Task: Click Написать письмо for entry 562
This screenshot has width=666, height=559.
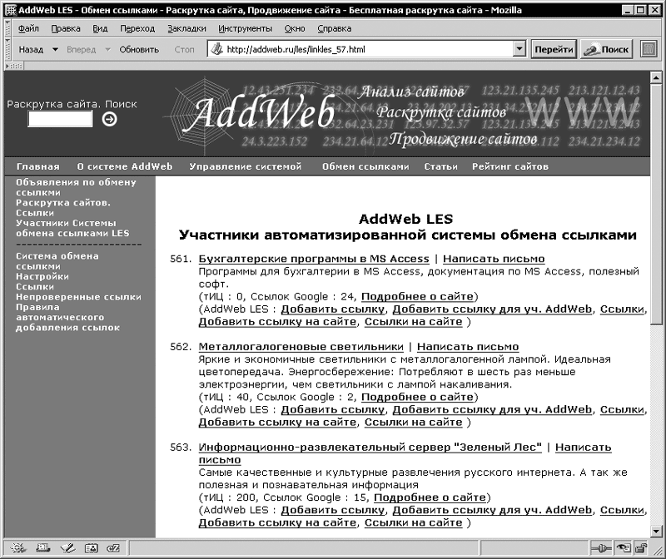Action: point(468,347)
